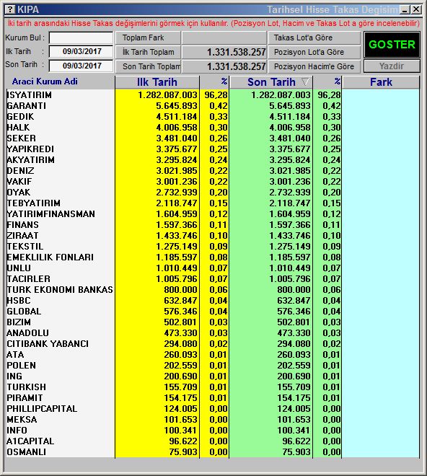Click percent header next to Ilk Tarih

point(214,82)
